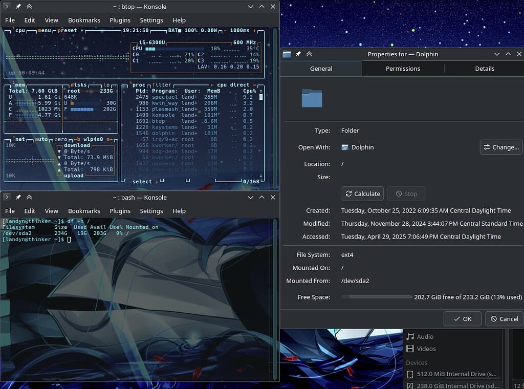Click the Konsole terminal icon on bash window titlebar
The image size is (524, 389).
tap(7, 197)
